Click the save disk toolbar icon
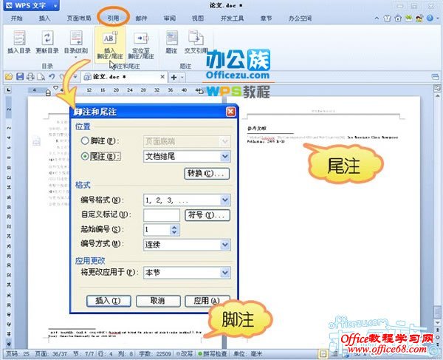443x360 pixels. click(20, 77)
